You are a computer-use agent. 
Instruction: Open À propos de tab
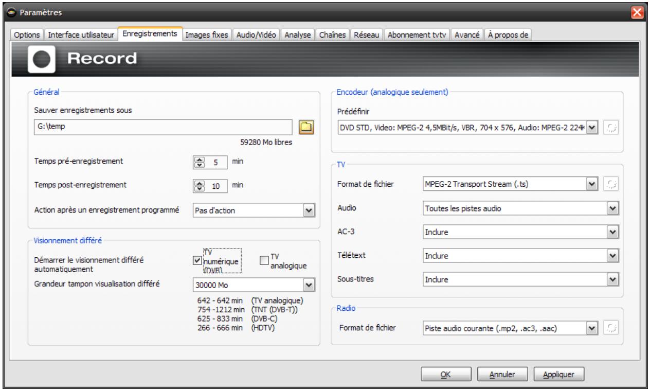pos(508,34)
